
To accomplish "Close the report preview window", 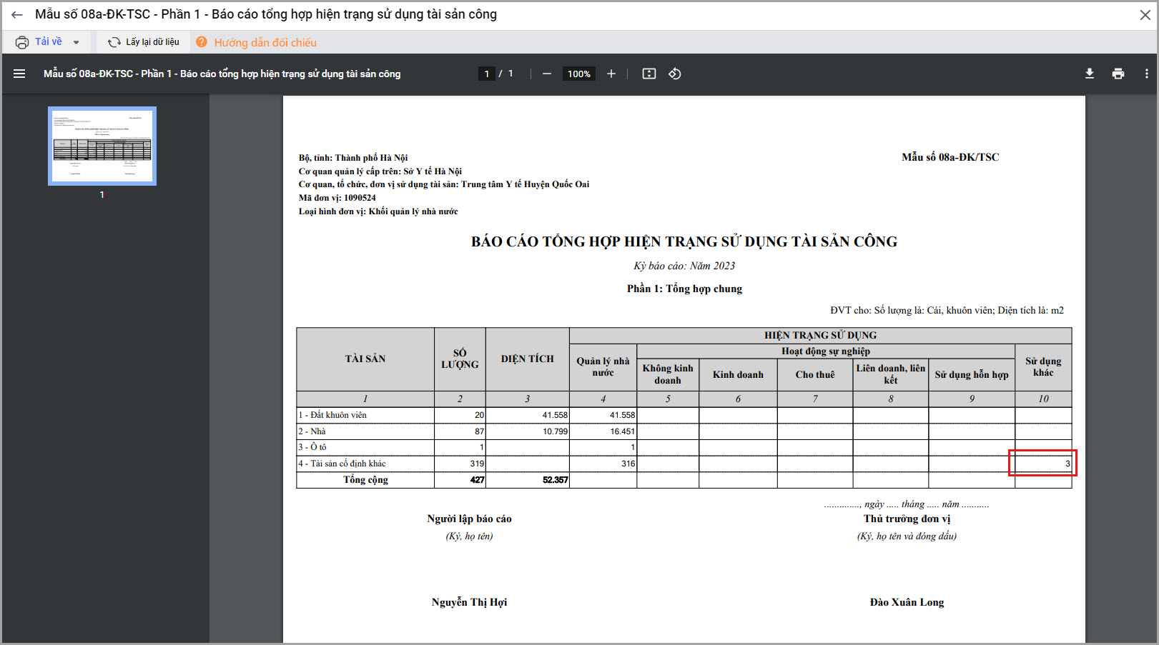I will pos(1145,15).
